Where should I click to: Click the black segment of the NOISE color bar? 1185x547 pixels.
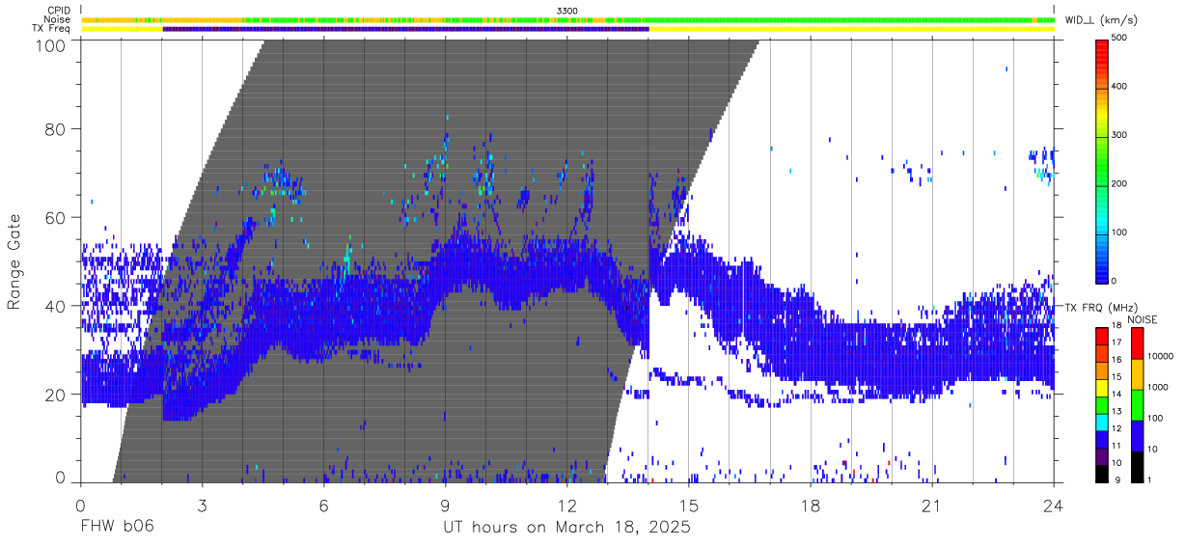(x=1137, y=466)
